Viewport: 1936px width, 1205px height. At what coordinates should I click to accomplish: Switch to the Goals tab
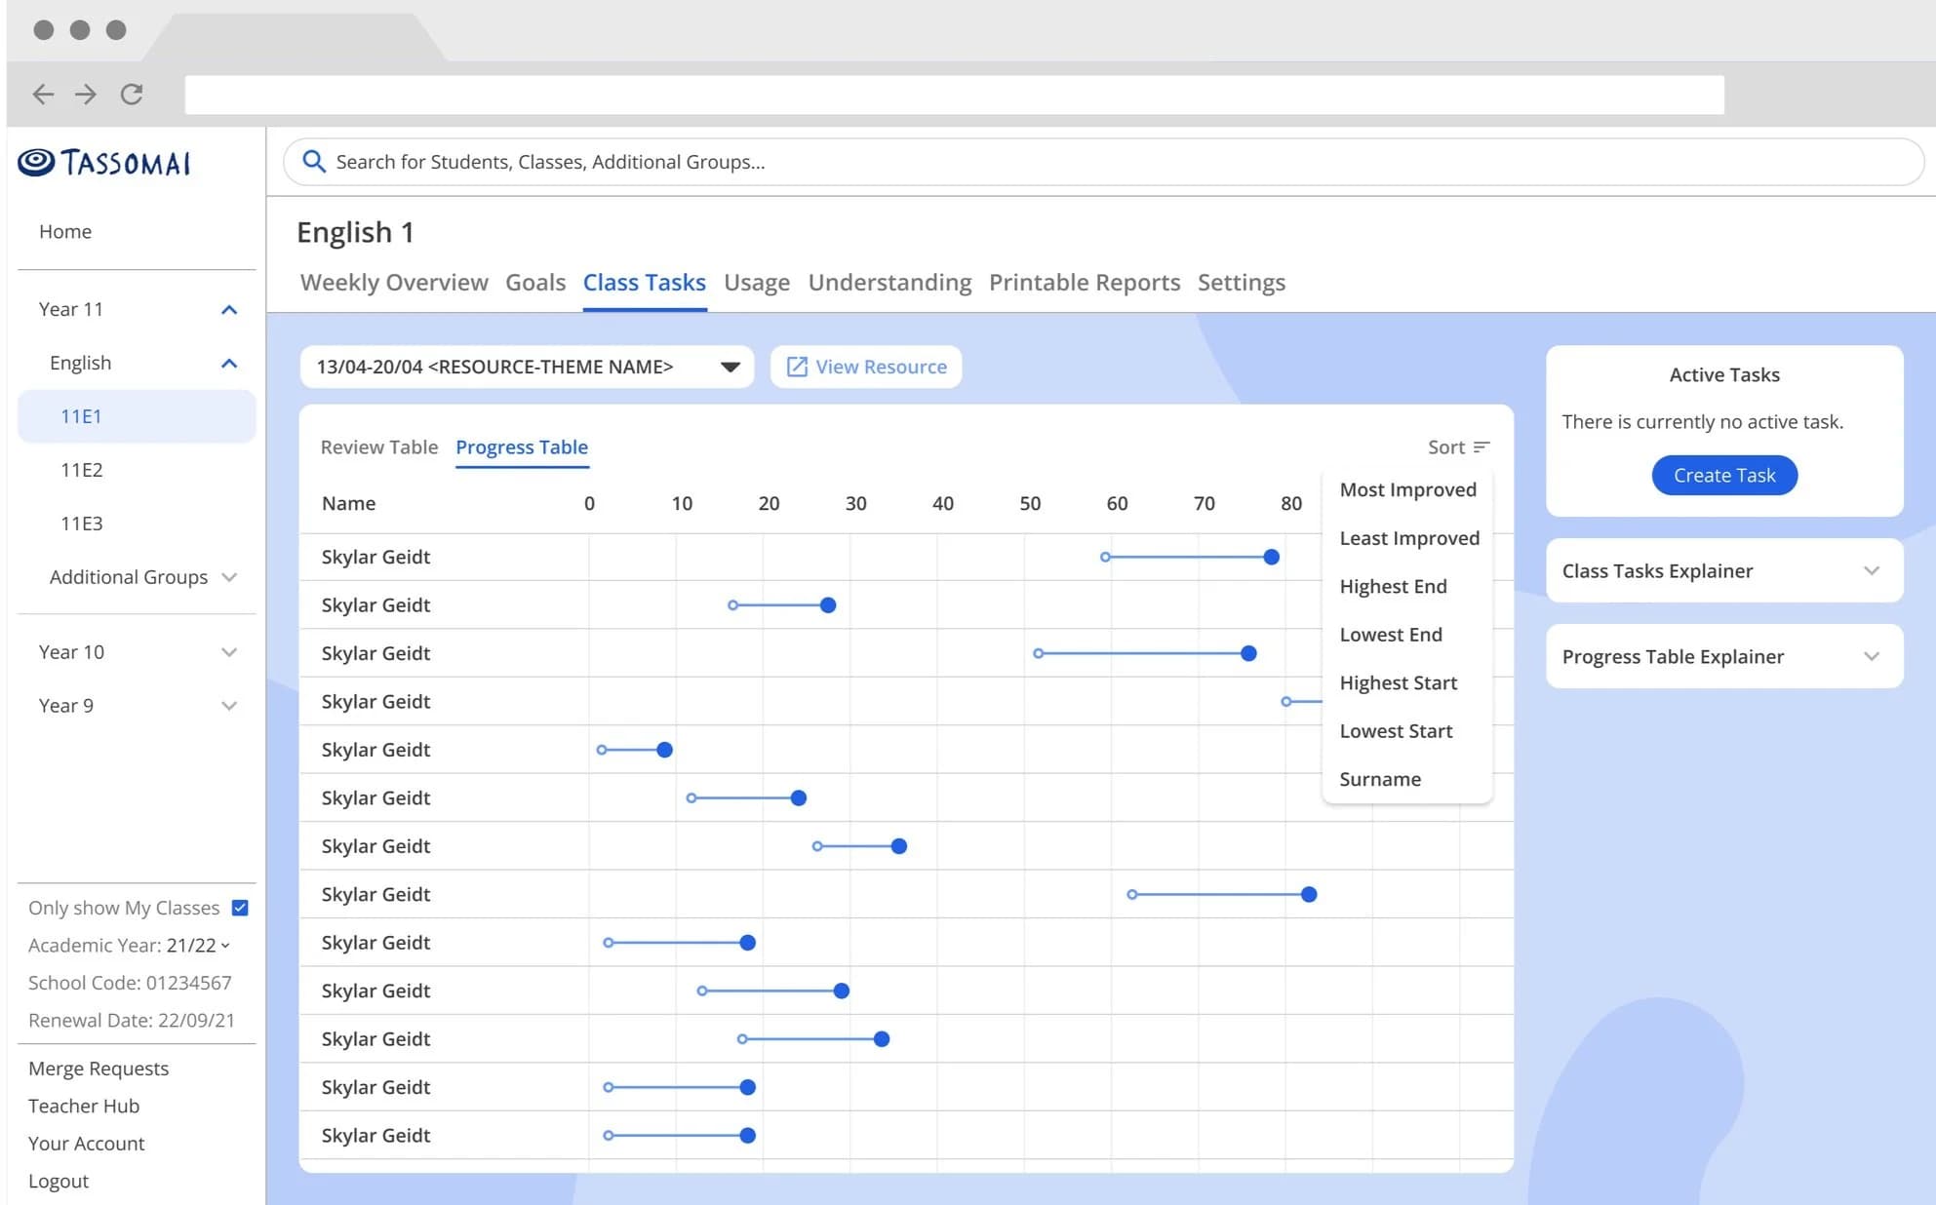tap(535, 283)
